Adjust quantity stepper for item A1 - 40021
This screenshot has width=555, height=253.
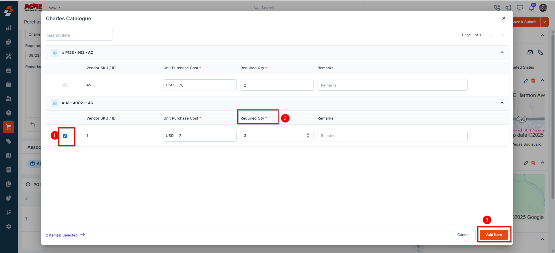click(308, 135)
